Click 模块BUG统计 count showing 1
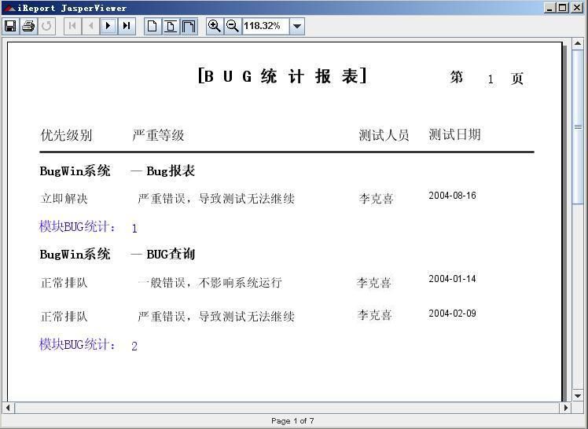The image size is (588, 429). [x=134, y=229]
